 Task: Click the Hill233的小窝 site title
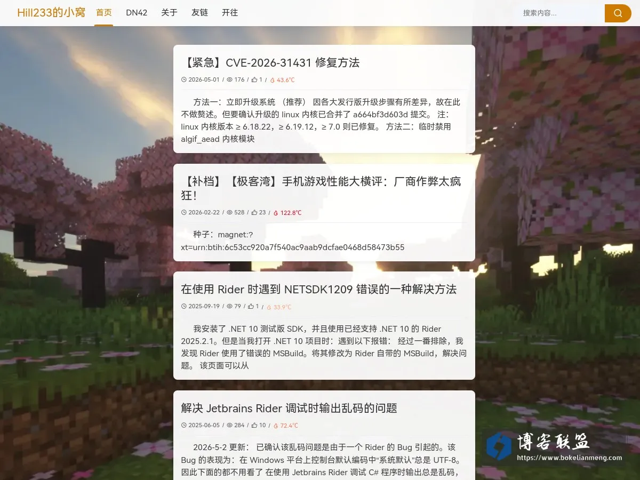tap(51, 13)
